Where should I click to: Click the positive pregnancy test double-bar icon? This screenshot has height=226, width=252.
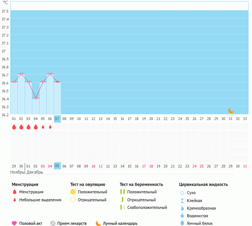click(122, 192)
